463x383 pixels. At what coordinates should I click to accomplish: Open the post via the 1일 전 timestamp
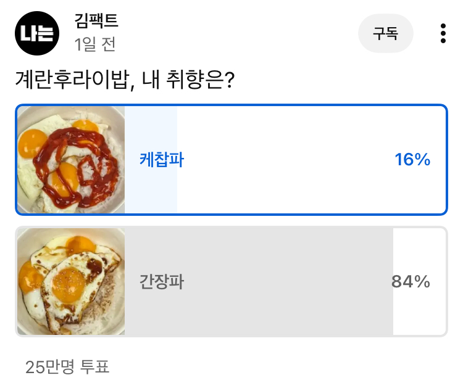click(x=94, y=44)
